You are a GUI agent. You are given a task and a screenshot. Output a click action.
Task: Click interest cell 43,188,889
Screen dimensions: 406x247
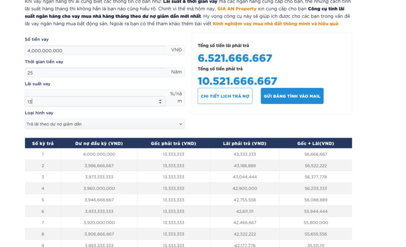click(245, 166)
